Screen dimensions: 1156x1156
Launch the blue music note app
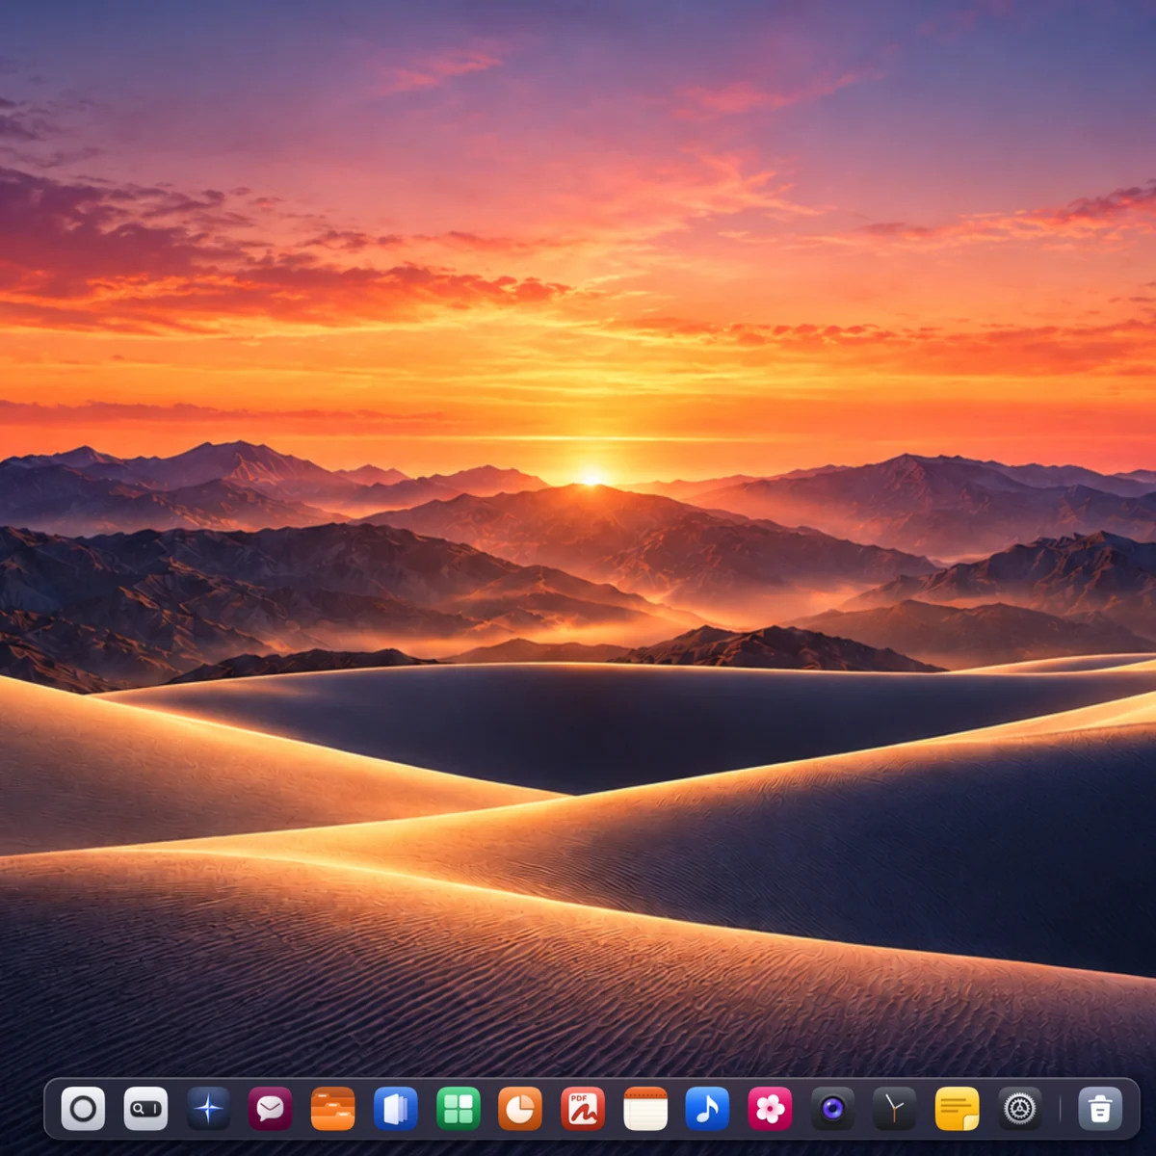[708, 1109]
